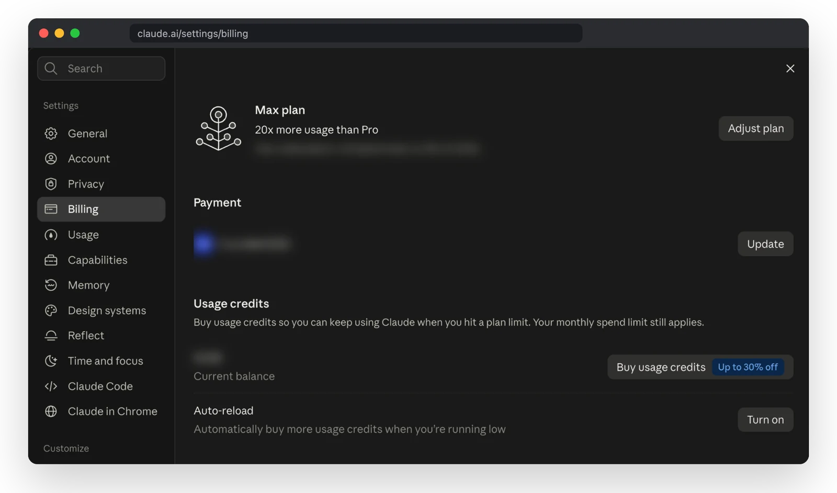Viewport: 837px width, 493px height.
Task: Open General settings
Action: click(x=101, y=134)
